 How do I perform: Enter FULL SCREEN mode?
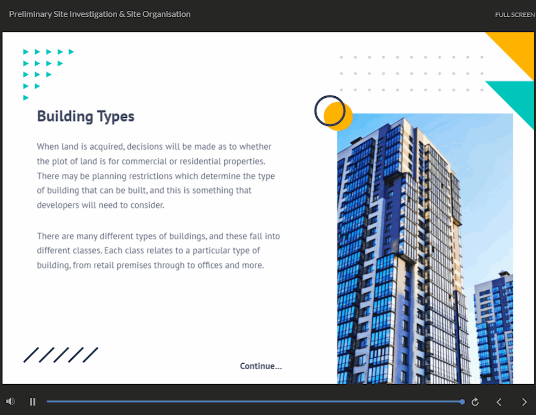pos(515,15)
